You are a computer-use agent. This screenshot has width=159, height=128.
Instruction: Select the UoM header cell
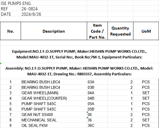pyautogui.click(x=146, y=31)
